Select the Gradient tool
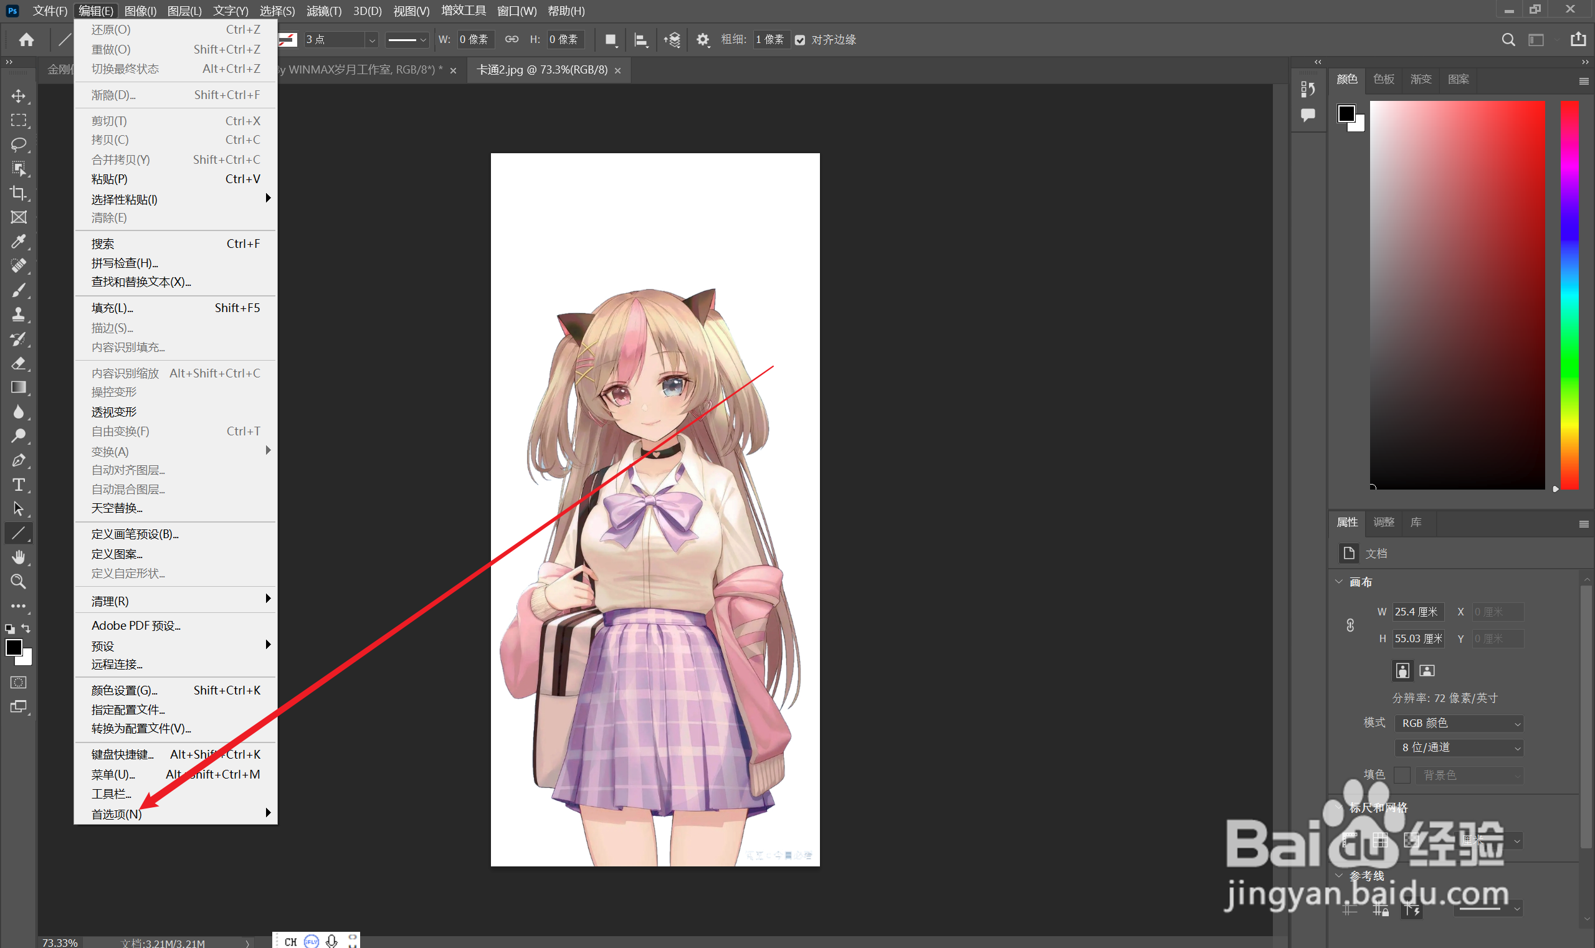 tap(19, 387)
